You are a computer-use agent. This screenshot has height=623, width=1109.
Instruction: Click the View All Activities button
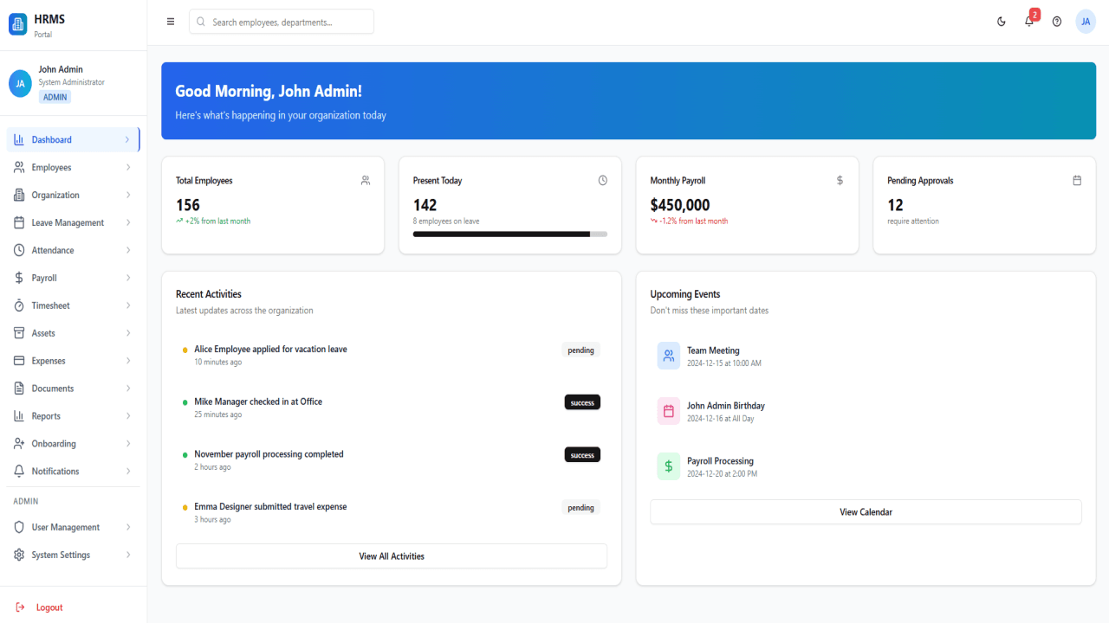pos(392,556)
